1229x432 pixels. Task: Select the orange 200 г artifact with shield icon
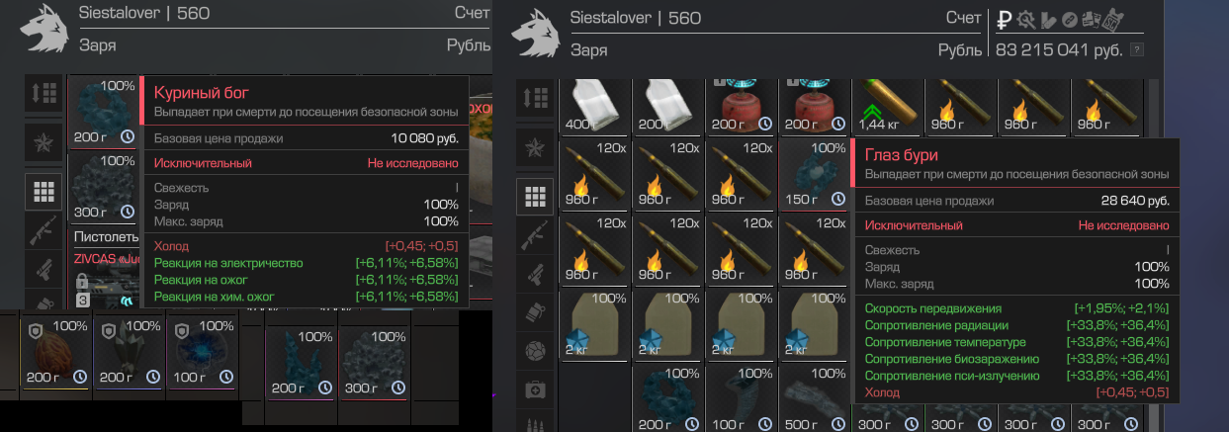coord(55,350)
